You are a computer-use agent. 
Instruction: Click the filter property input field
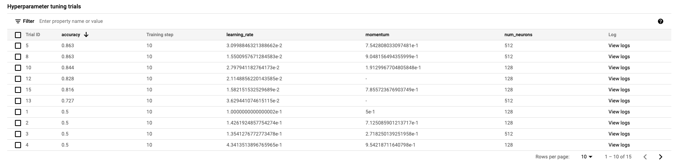[153, 21]
